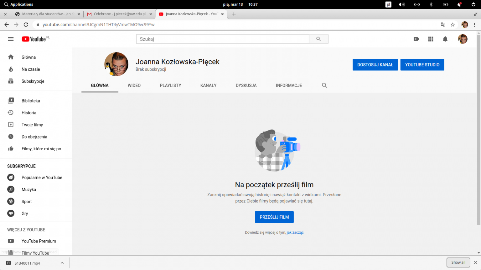Click the DOSTOSUJ KANAŁ button
This screenshot has height=270, width=481.
tap(375, 65)
